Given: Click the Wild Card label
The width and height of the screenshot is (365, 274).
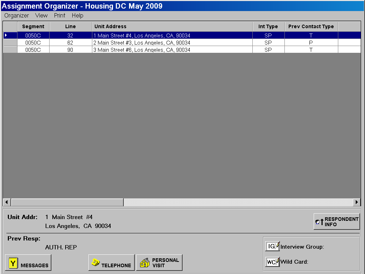Looking at the screenshot, I should click(x=294, y=262).
